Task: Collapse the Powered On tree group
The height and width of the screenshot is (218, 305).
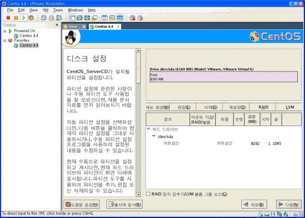Action: click(5, 31)
